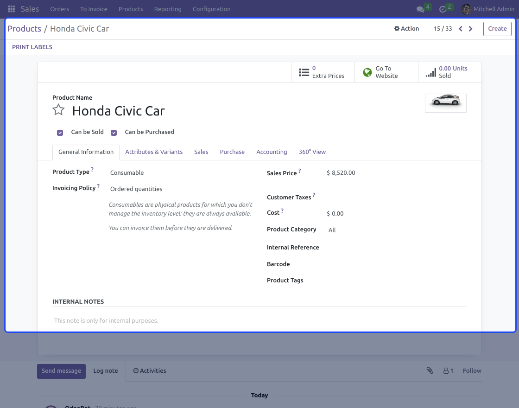The width and height of the screenshot is (519, 408).
Task: Click the All product category value
Action: (x=332, y=230)
